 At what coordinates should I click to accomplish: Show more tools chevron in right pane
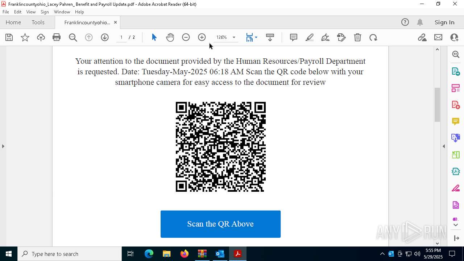click(456, 225)
